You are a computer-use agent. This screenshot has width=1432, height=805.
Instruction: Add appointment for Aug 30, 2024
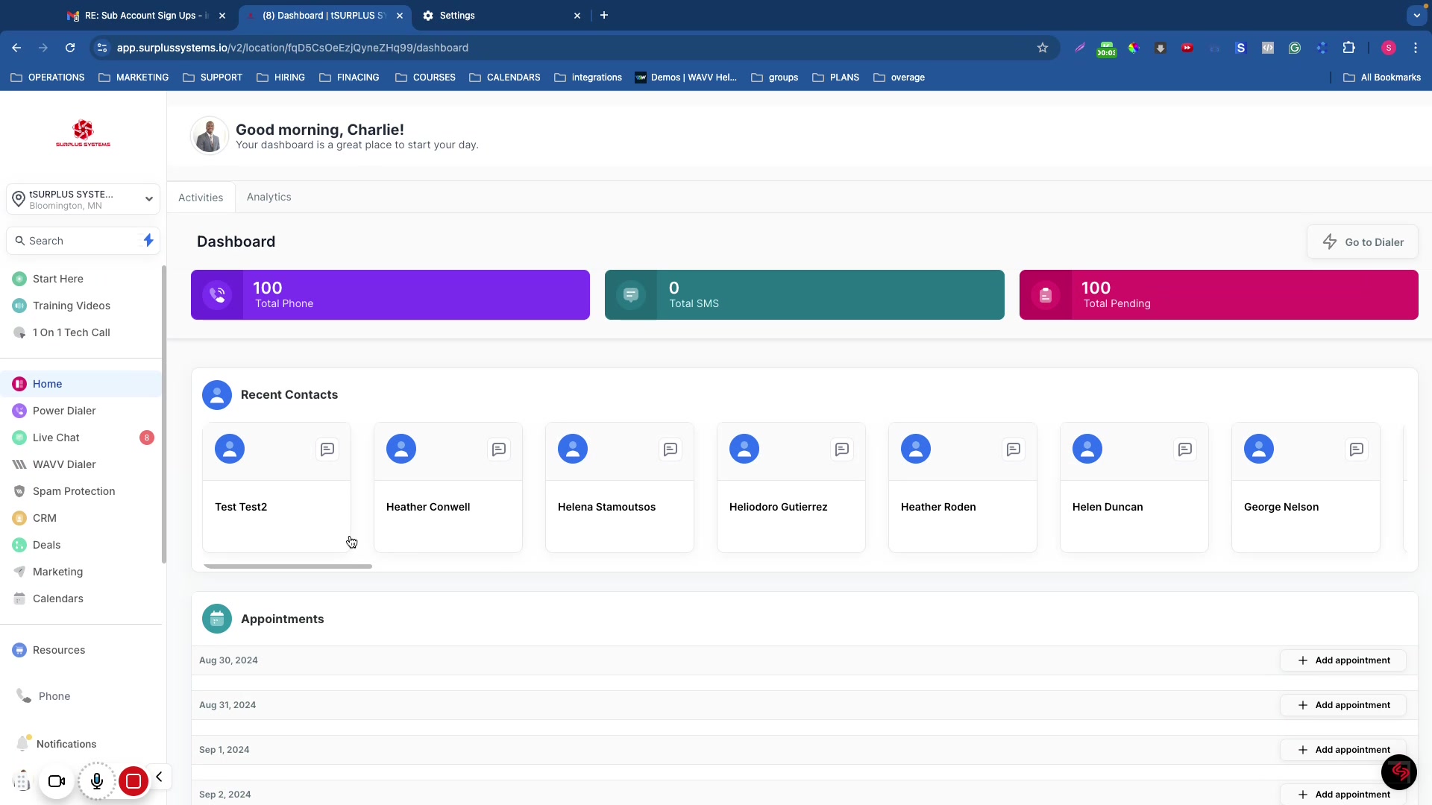(1343, 660)
